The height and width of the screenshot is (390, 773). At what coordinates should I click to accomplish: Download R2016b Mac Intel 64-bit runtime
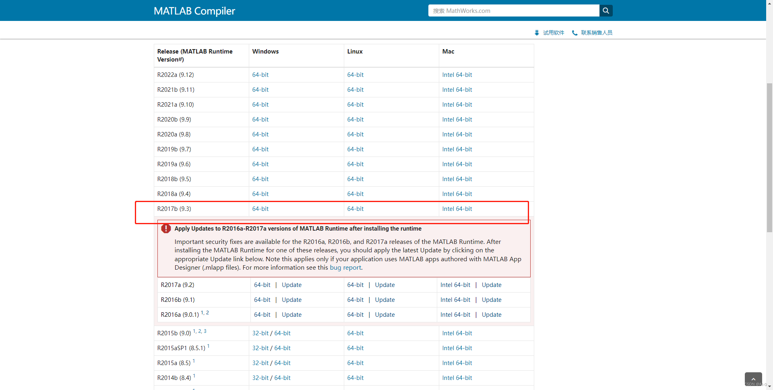point(455,300)
